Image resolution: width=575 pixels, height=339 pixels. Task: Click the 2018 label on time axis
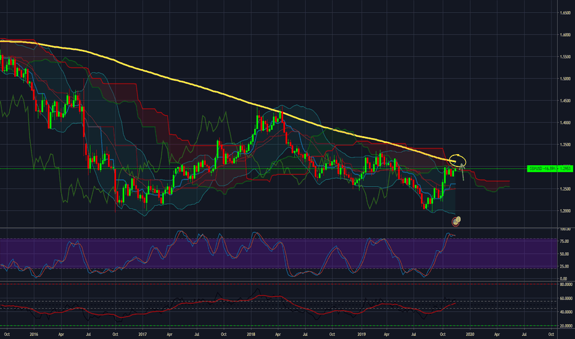251,333
